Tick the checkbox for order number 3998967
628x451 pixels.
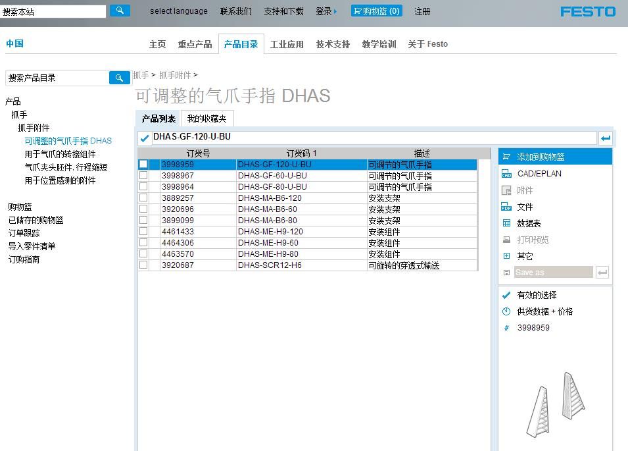click(143, 176)
